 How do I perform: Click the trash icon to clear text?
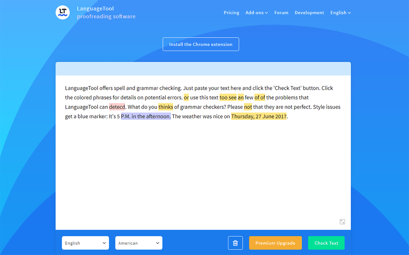(235, 243)
